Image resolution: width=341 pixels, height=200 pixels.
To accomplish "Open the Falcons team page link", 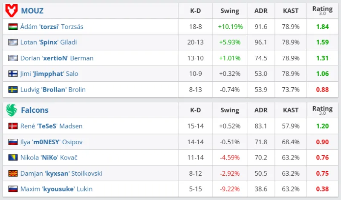I will [x=35, y=110].
